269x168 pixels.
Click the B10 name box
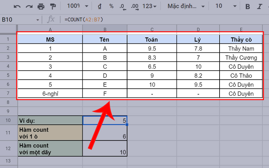(18, 20)
